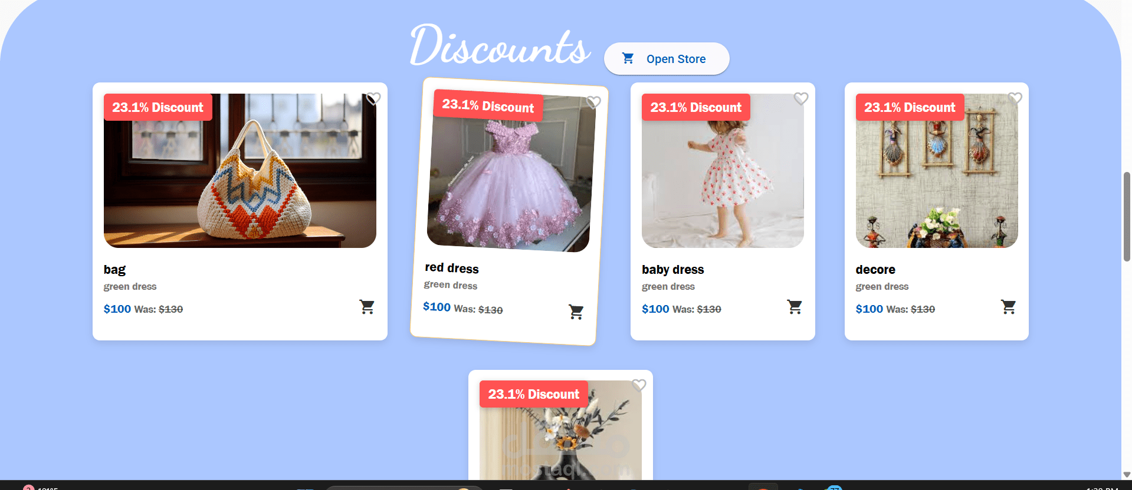Screen dimensions: 1132x490
Task: Click the scrollbar down arrow
Action: [1127, 474]
